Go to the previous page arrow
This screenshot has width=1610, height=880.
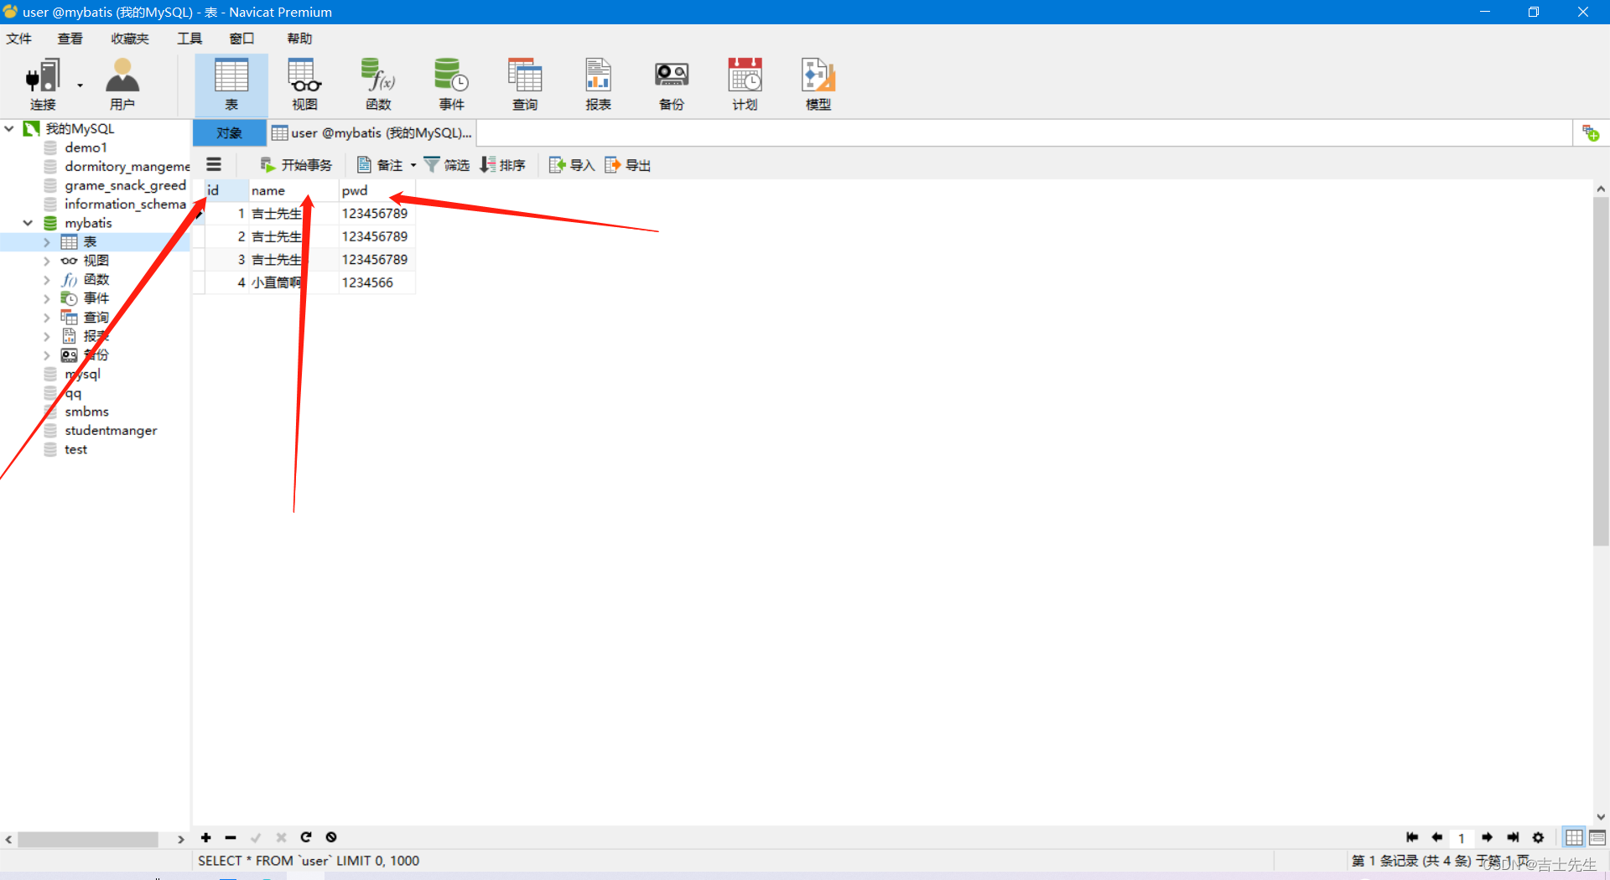click(x=1437, y=837)
